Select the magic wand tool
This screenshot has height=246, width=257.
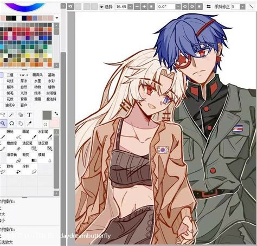tap(11, 115)
